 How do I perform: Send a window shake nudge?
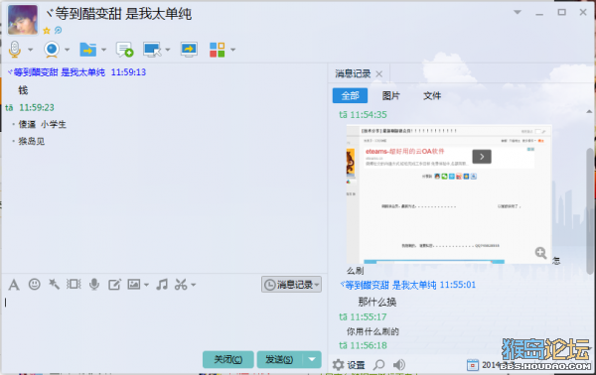pyautogui.click(x=74, y=284)
